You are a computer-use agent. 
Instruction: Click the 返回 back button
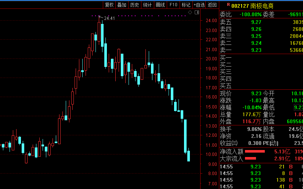tap(212, 5)
